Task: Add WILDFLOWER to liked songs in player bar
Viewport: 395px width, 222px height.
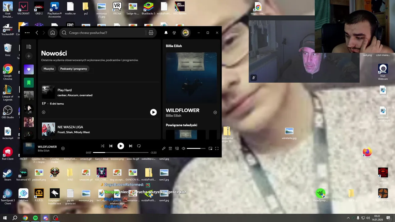Action: [x=63, y=148]
